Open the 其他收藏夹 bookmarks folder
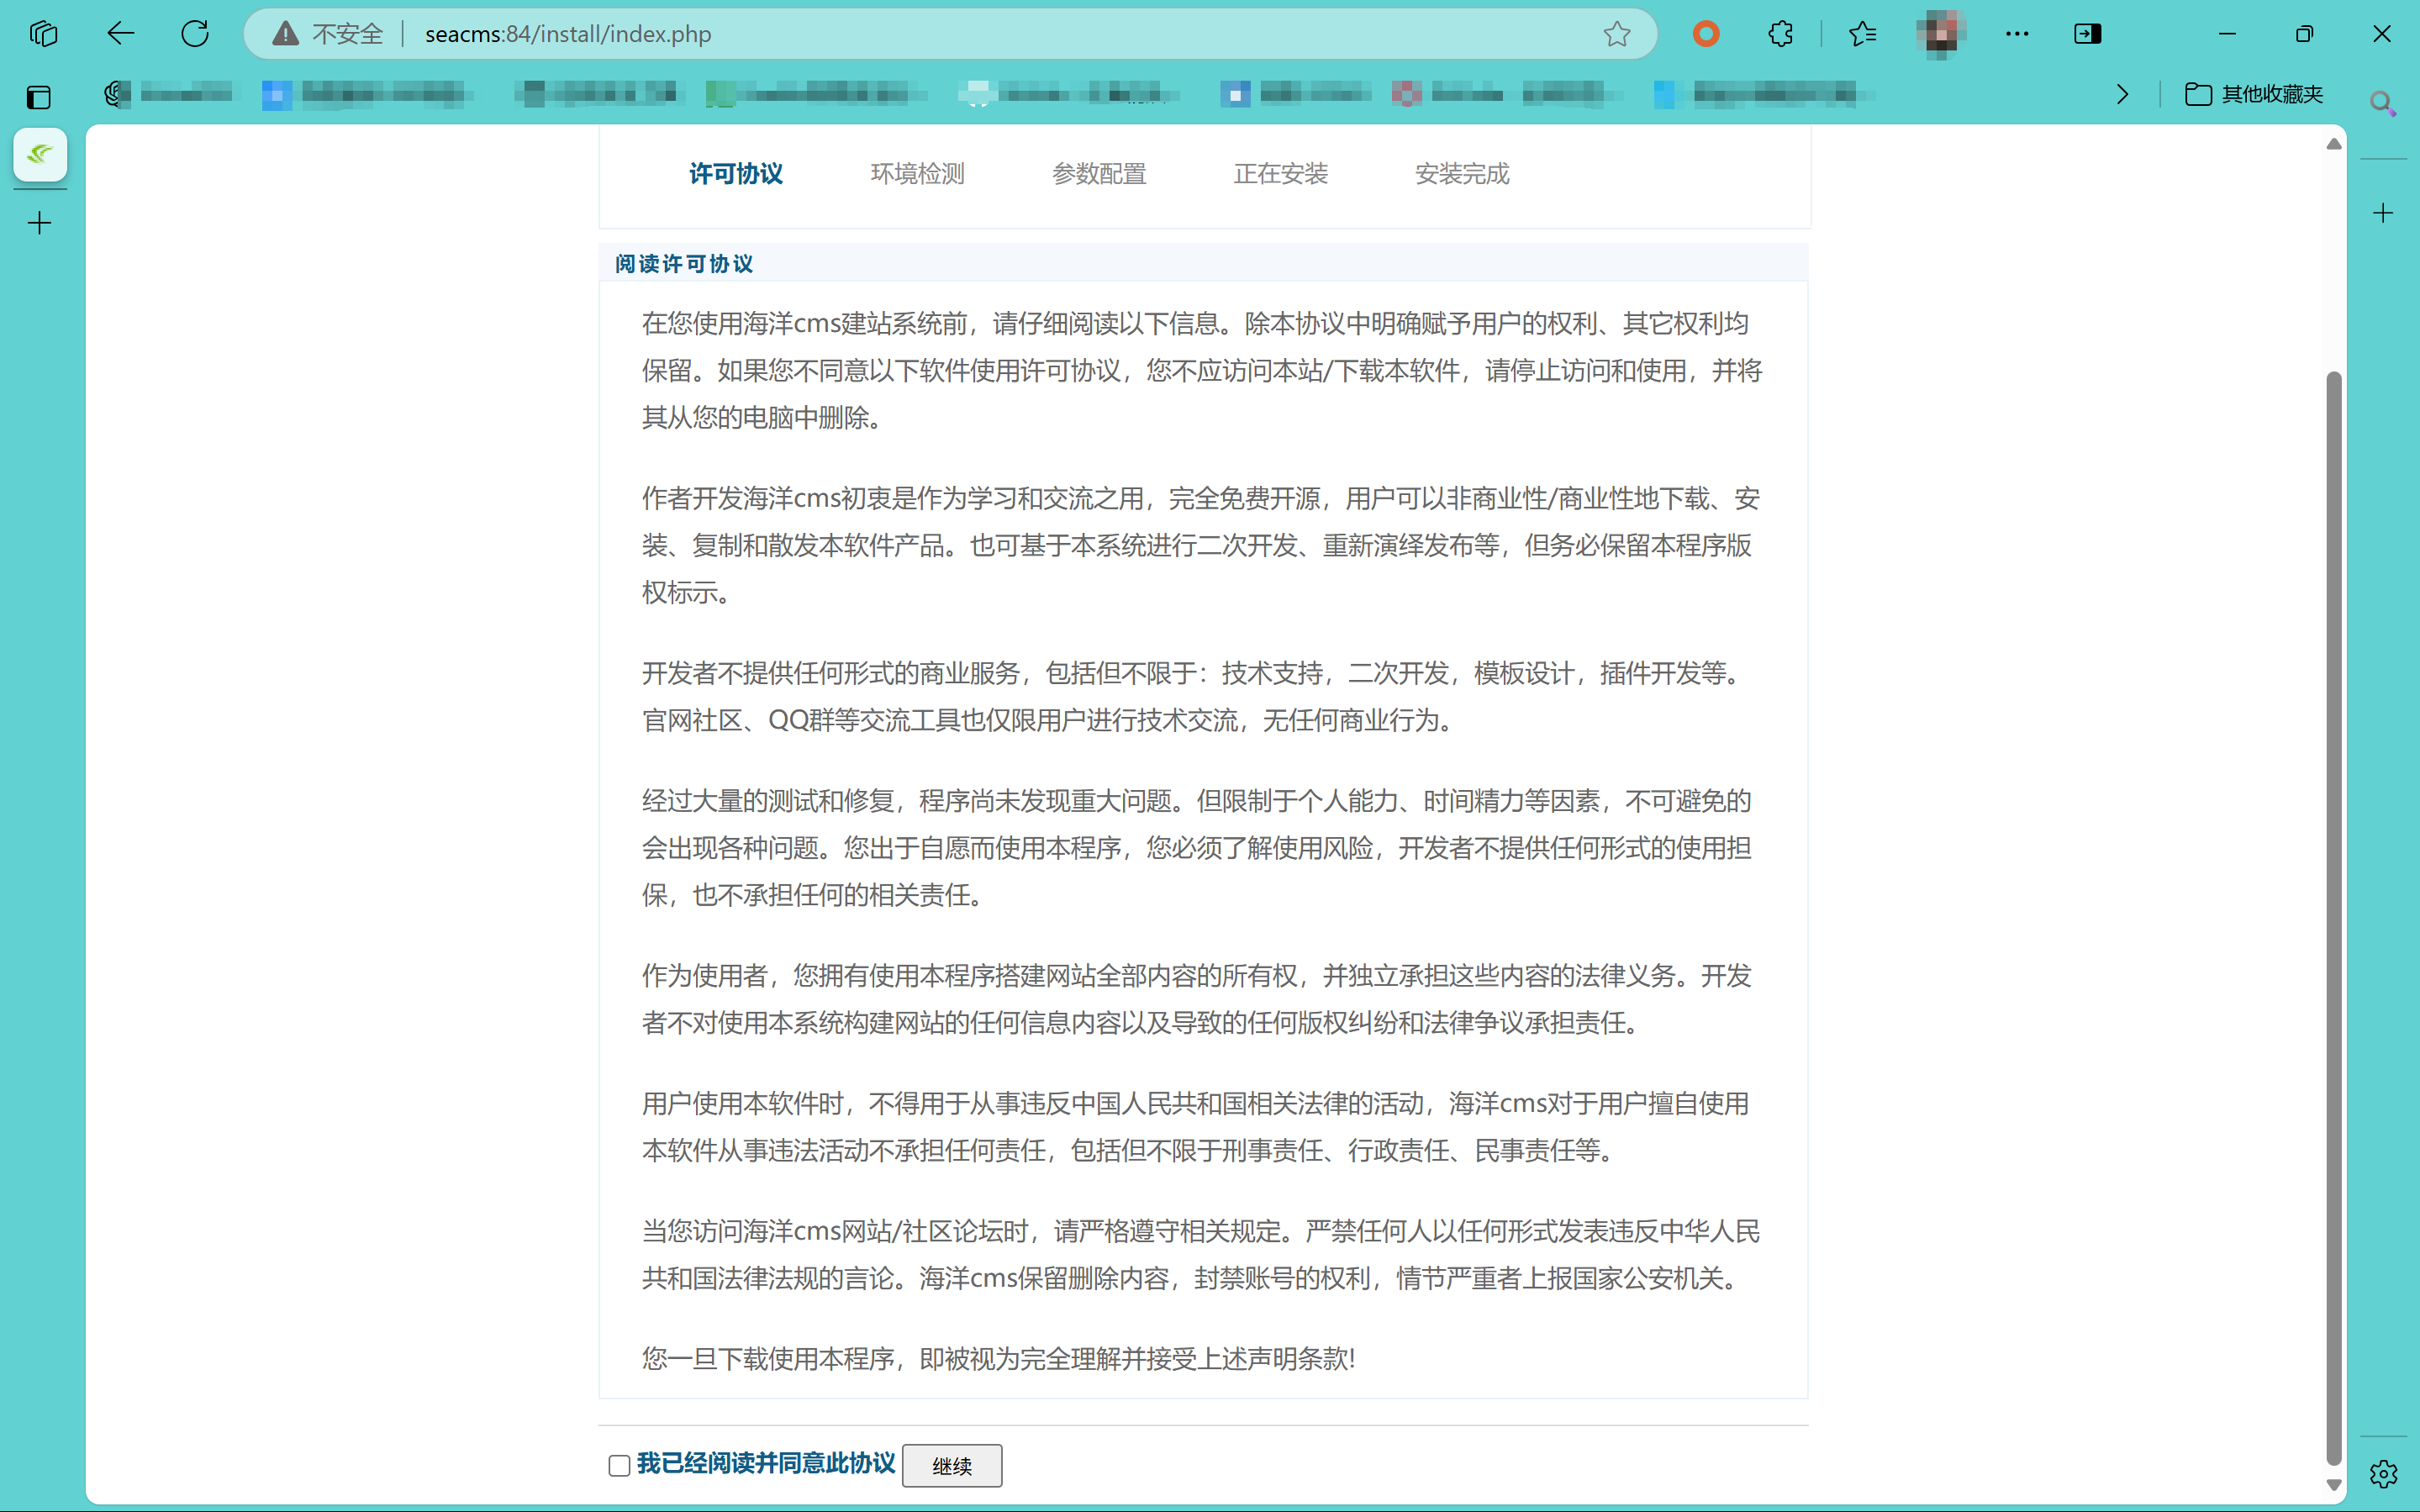This screenshot has width=2420, height=1512. [2254, 94]
